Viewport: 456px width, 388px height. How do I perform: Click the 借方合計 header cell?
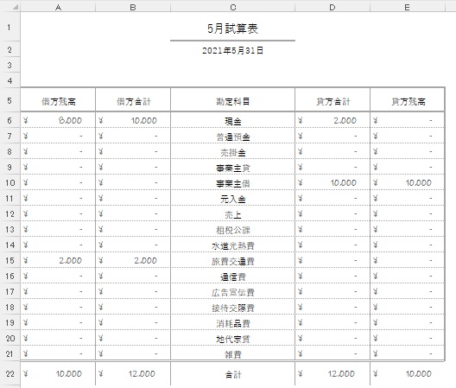pos(133,99)
